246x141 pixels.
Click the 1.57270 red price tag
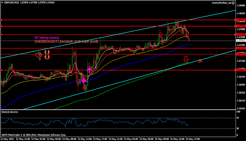coord(241,54)
